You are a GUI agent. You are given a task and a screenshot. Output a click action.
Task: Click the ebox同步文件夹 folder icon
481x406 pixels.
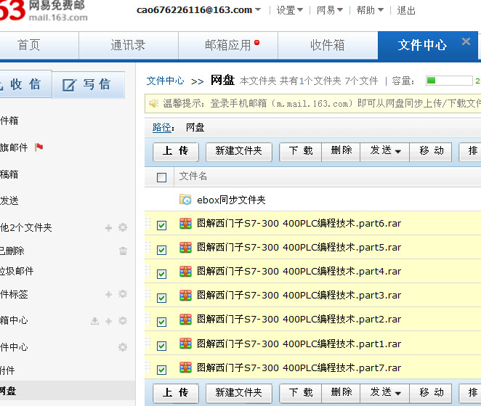[x=185, y=200]
